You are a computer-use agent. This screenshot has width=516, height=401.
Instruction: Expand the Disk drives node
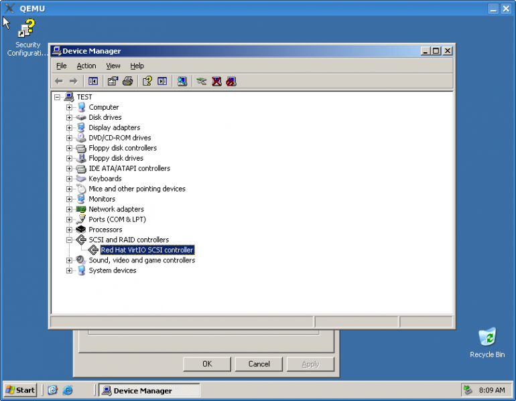[x=69, y=118]
